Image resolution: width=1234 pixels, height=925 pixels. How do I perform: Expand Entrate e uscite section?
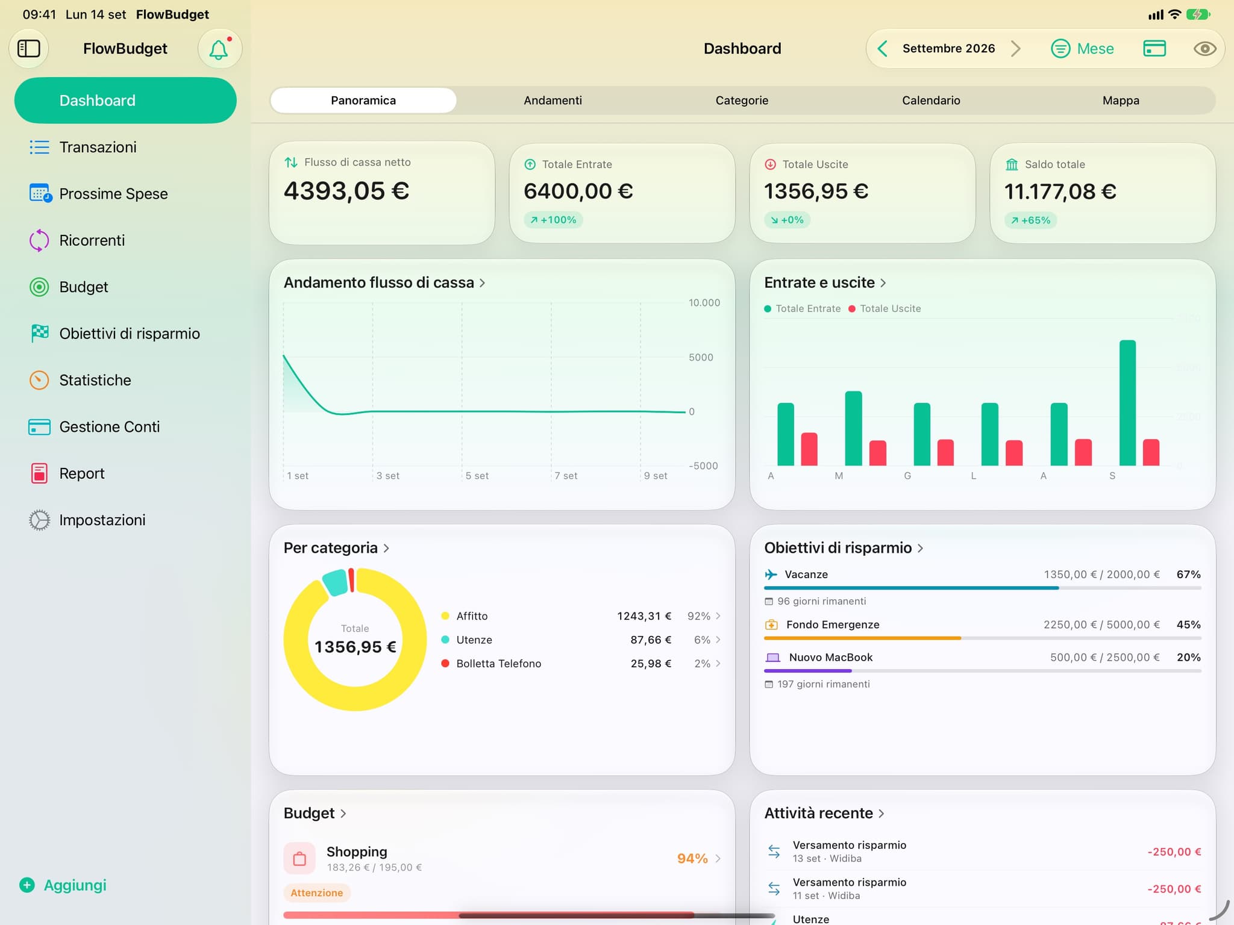pos(825,282)
